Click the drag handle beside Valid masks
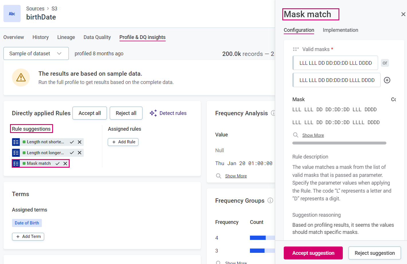407x264 pixels. [x=296, y=49]
